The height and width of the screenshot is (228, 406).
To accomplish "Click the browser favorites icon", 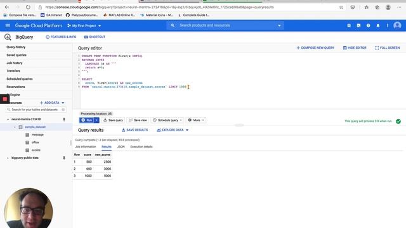I will coord(367,7).
